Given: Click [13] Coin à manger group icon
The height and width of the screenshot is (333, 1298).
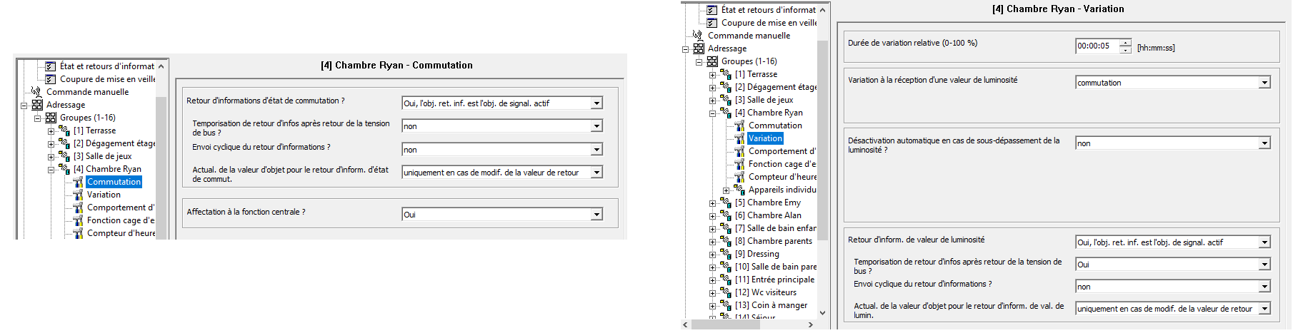Looking at the screenshot, I should point(726,305).
